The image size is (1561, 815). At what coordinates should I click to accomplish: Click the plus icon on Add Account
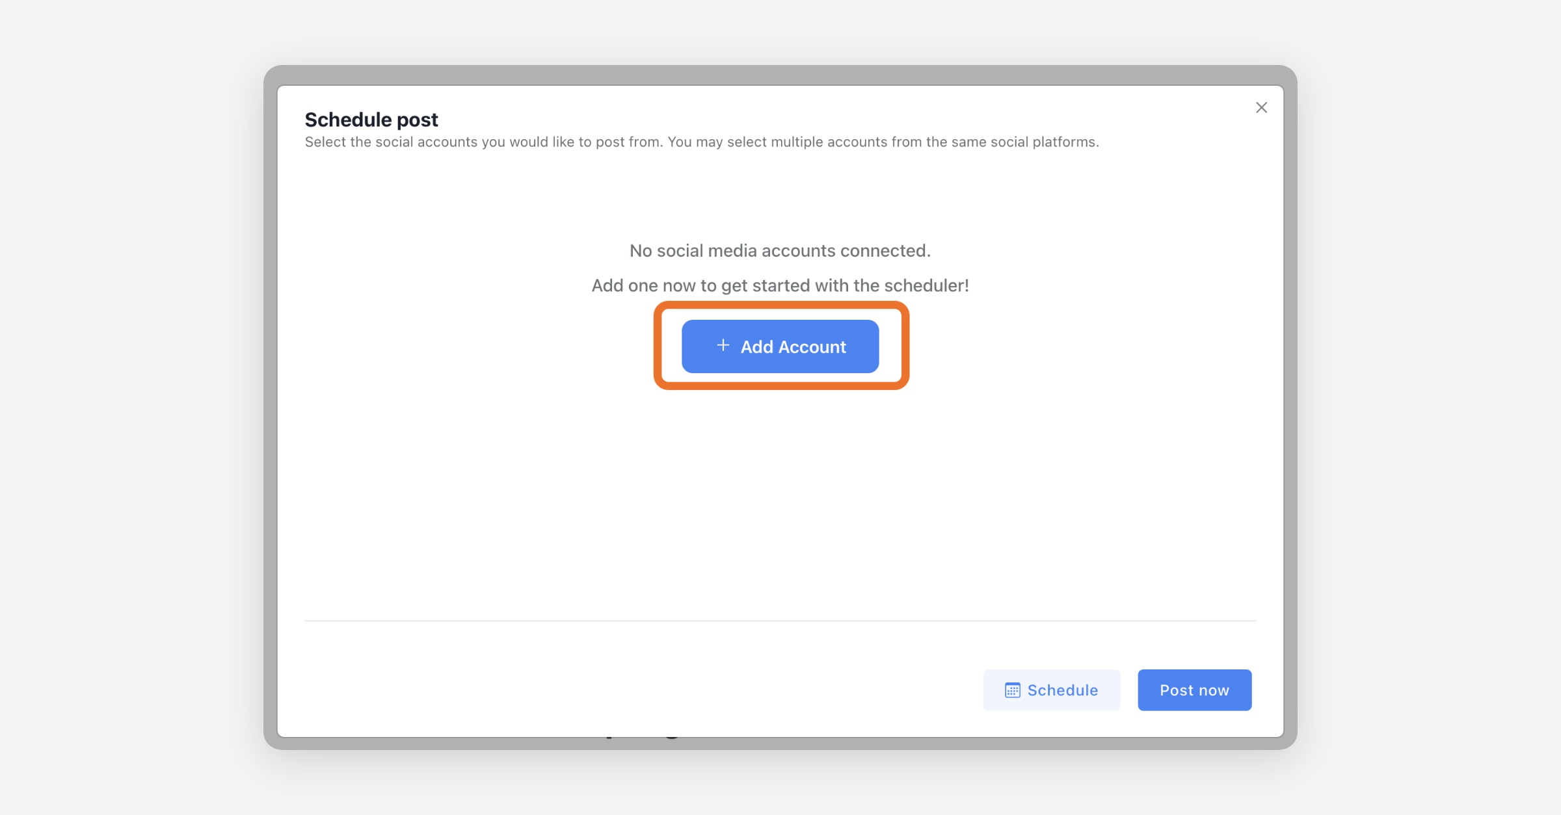click(723, 346)
